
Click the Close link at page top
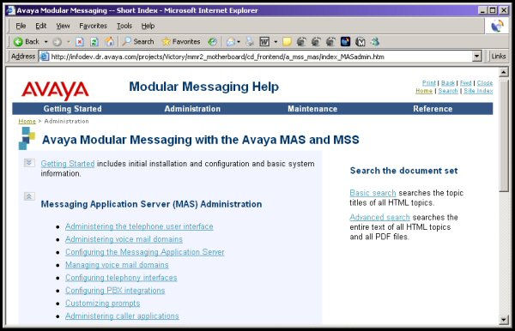coord(485,83)
